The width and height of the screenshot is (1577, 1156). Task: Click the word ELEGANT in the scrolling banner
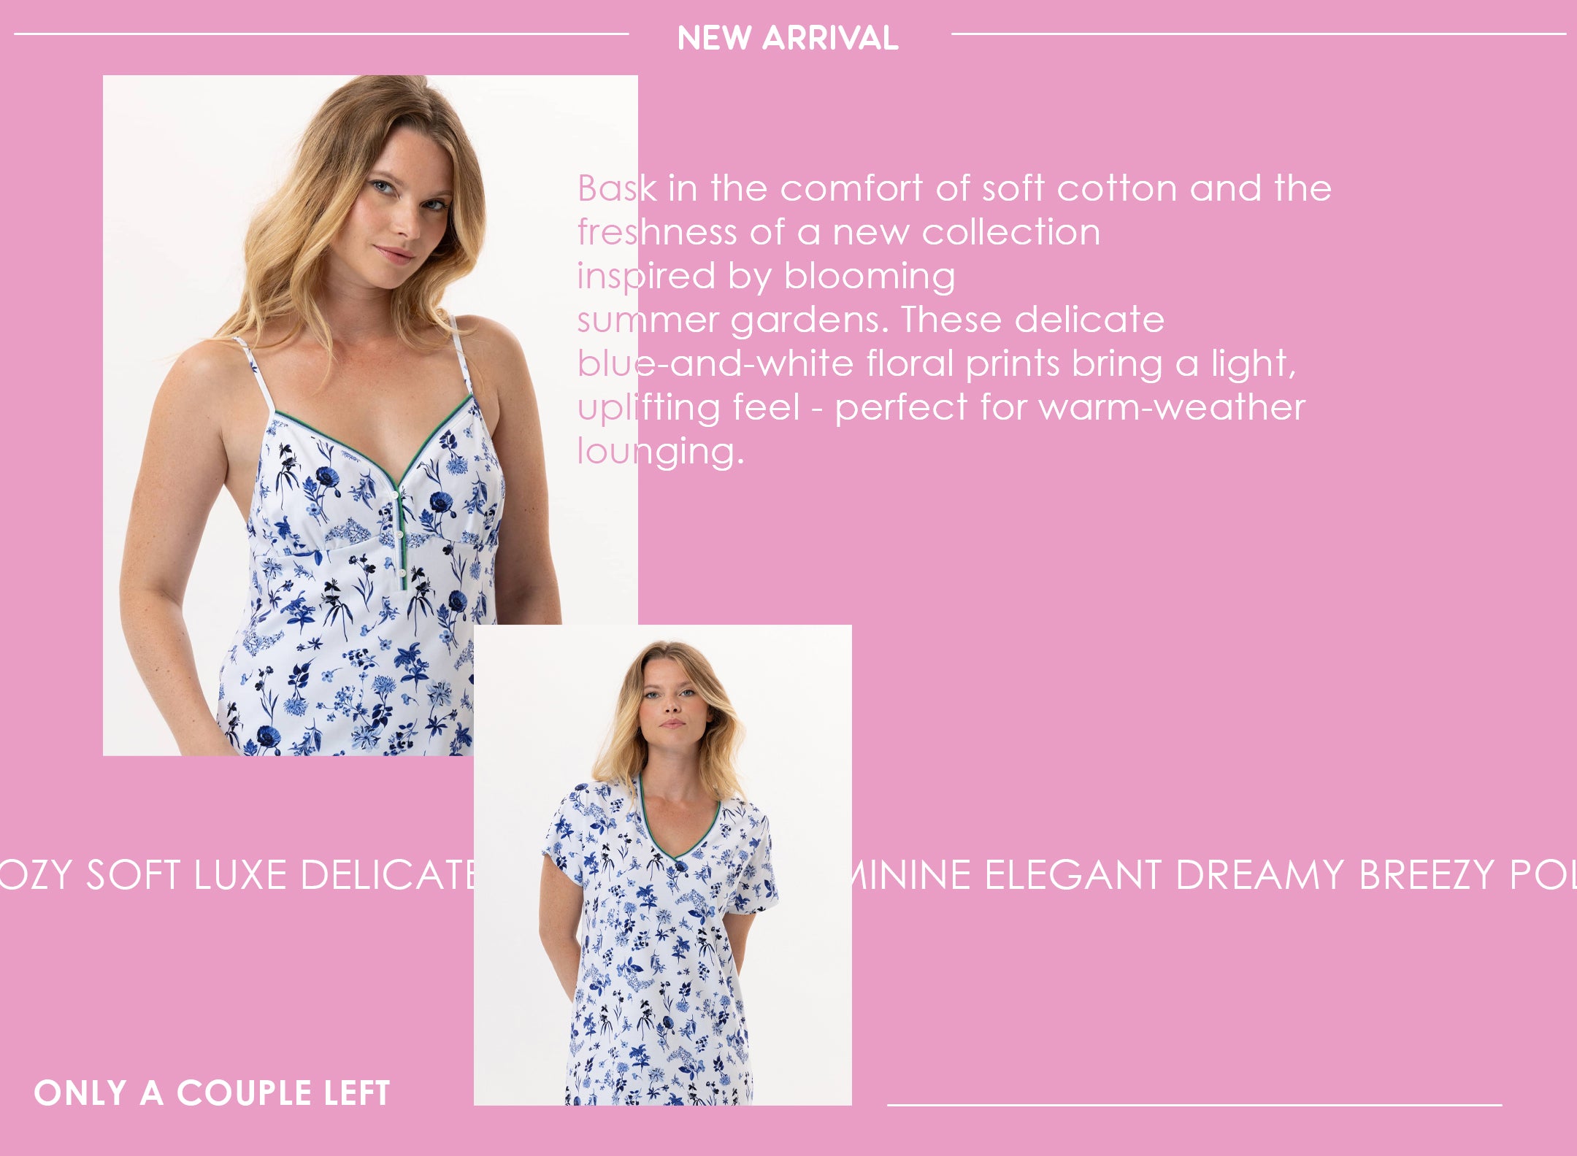click(x=1073, y=874)
